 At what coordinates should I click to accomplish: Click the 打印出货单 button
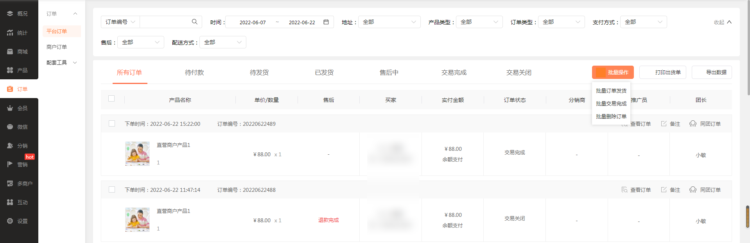point(663,72)
